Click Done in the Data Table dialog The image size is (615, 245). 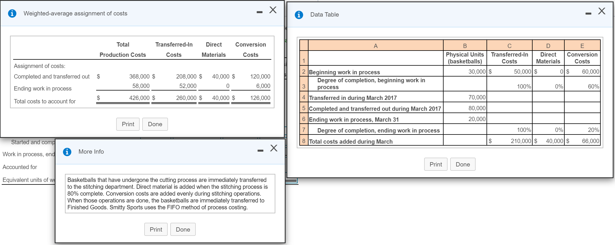463,164
